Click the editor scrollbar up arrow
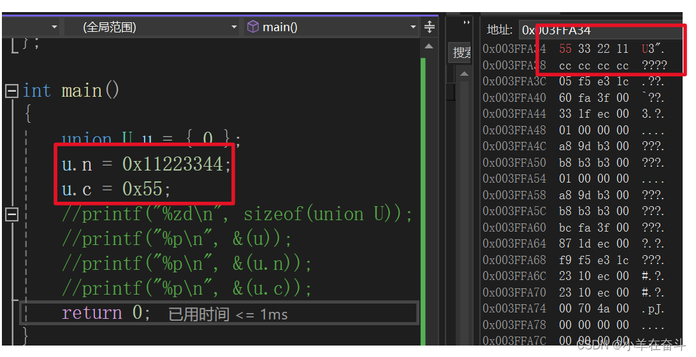696x357 pixels. (x=429, y=46)
